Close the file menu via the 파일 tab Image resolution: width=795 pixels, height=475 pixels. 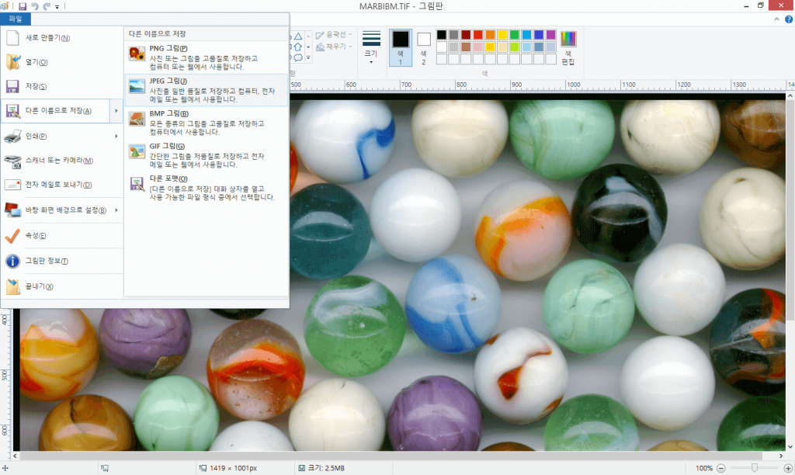tap(16, 19)
